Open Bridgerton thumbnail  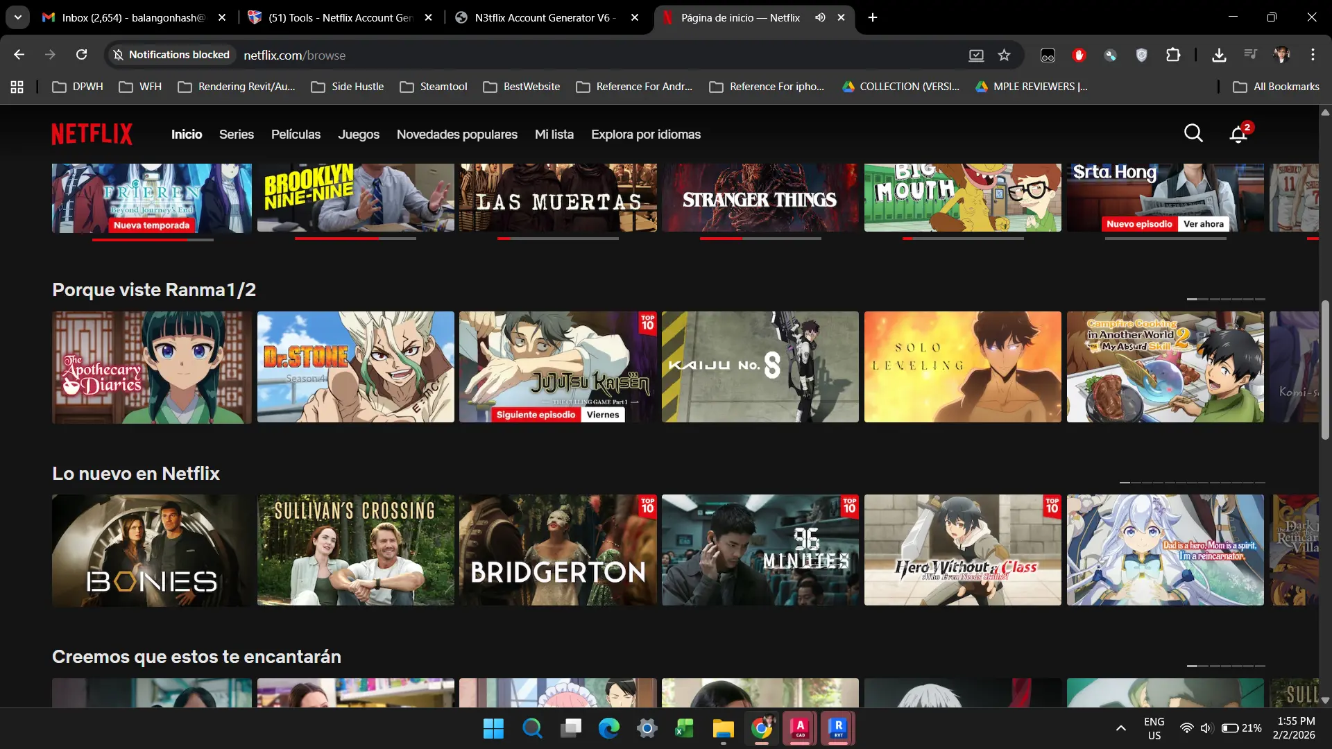point(558,550)
